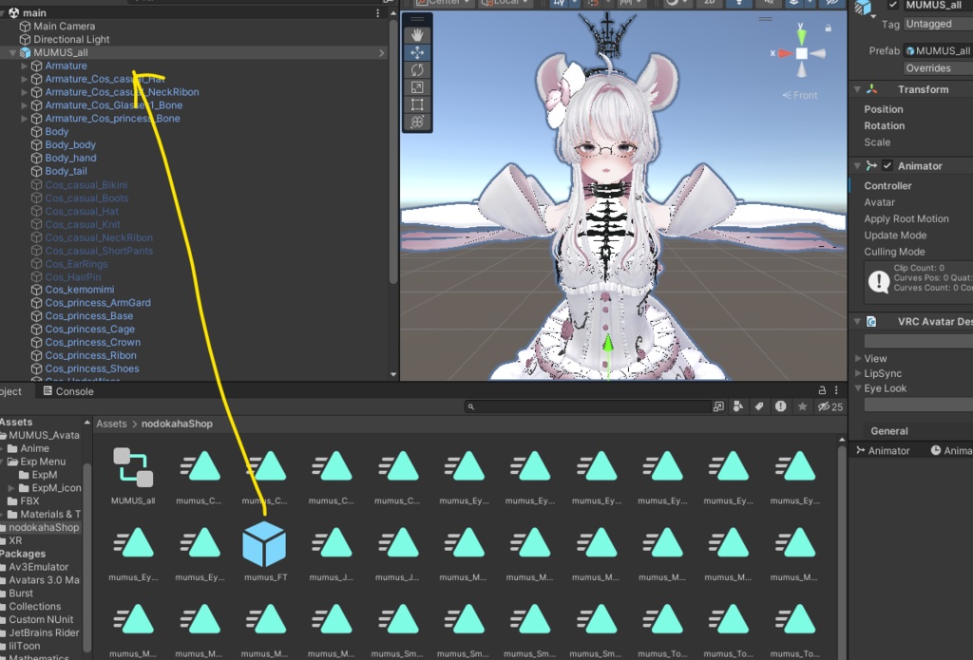Activate the Rotate tool in Scene view
This screenshot has width=973, height=660.
416,66
